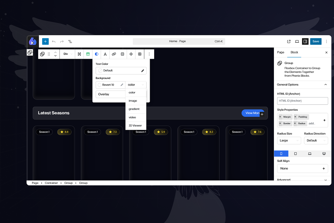The image size is (334, 223).
Task: Click the four-arrow position toolbar icon
Action: click(x=131, y=54)
